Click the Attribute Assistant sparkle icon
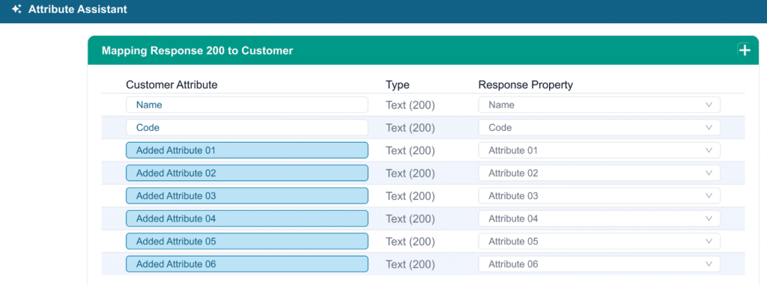The image size is (767, 285). (16, 9)
